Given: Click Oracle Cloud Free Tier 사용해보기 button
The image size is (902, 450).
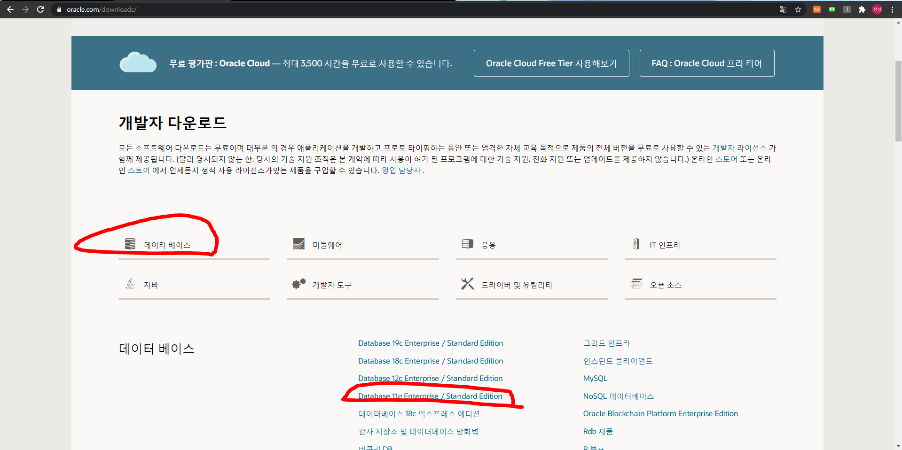Looking at the screenshot, I should (x=551, y=63).
